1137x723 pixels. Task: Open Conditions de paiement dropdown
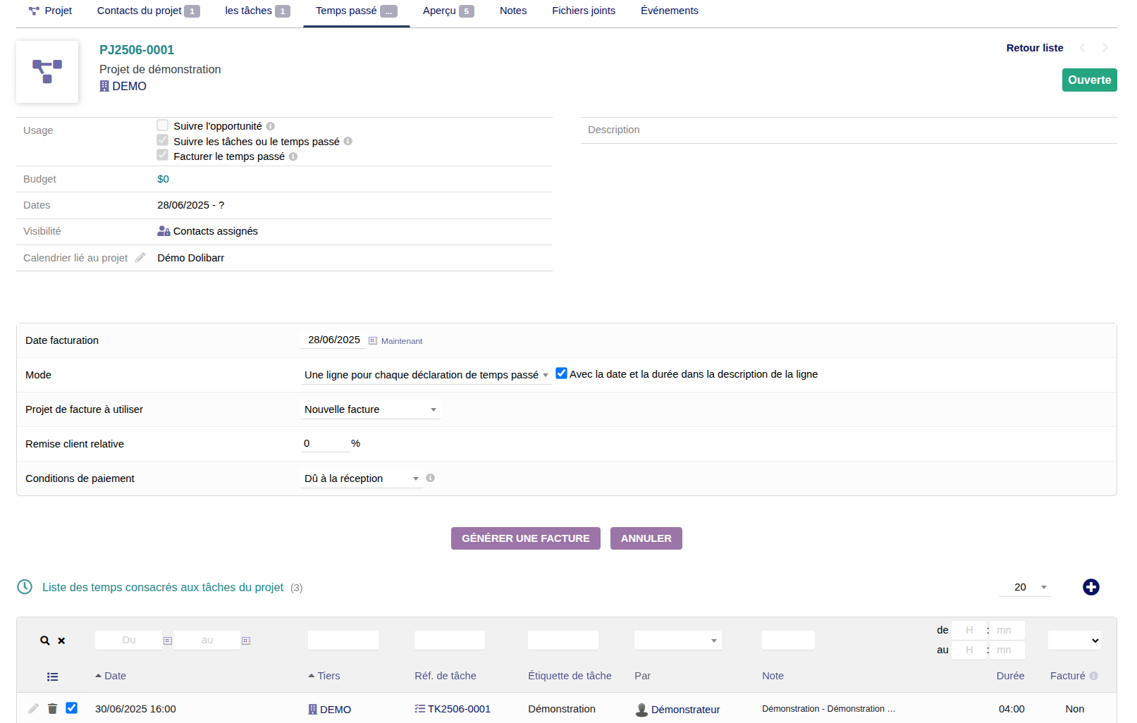(x=362, y=478)
